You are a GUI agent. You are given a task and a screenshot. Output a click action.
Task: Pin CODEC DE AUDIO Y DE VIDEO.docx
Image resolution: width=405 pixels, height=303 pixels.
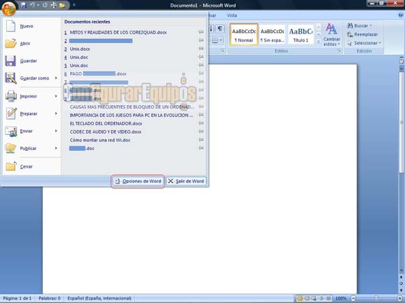click(x=201, y=131)
